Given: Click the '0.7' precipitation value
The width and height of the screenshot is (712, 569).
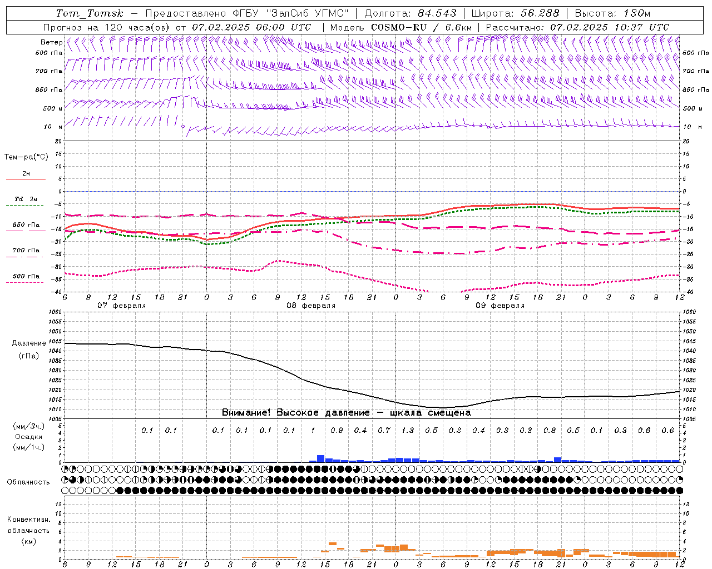Looking at the screenshot, I should tap(384, 430).
